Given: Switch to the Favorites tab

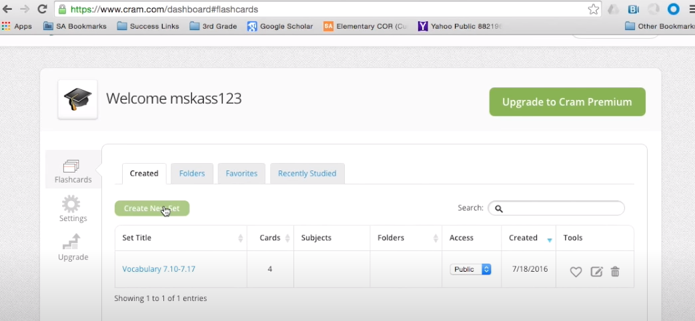Looking at the screenshot, I should tap(241, 174).
